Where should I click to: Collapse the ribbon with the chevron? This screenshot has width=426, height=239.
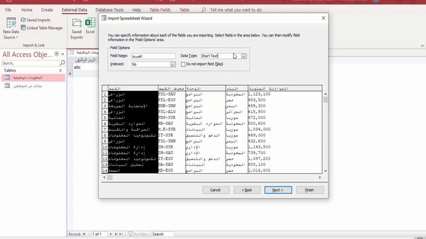click(422, 46)
